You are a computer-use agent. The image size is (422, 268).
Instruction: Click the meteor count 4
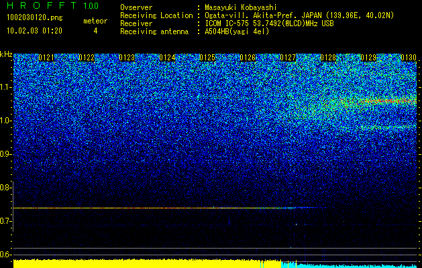click(95, 31)
